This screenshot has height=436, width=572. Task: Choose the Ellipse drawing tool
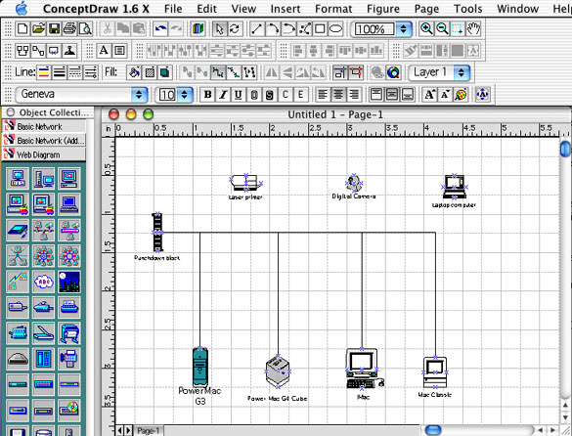[335, 28]
